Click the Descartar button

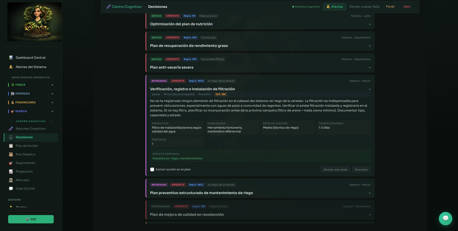coord(361,170)
